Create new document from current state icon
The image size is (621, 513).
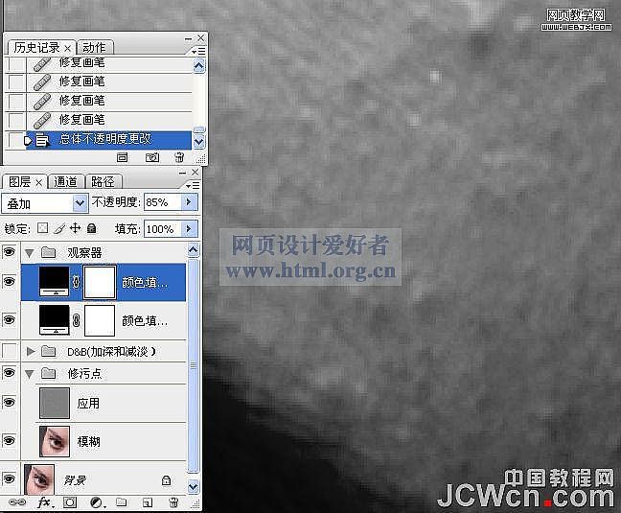tap(122, 157)
